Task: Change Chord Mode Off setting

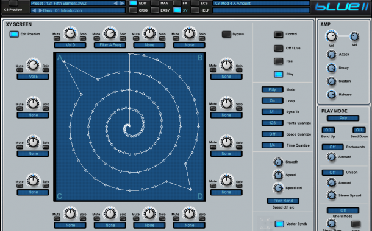Action: pos(343,210)
